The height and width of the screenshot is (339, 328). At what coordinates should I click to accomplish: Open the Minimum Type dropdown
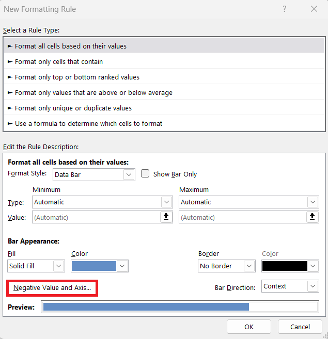(102, 202)
